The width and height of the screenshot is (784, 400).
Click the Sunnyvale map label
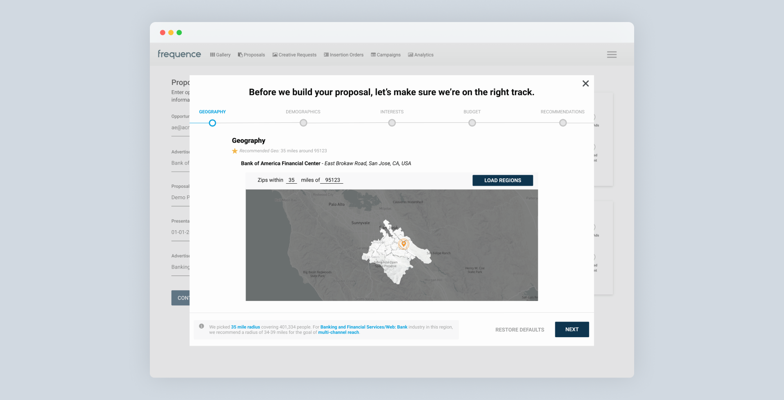(x=361, y=223)
